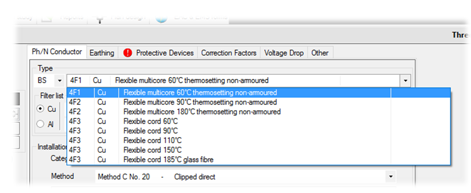
Task: Click the red warning icon on Protective Devices
Action: 128,53
